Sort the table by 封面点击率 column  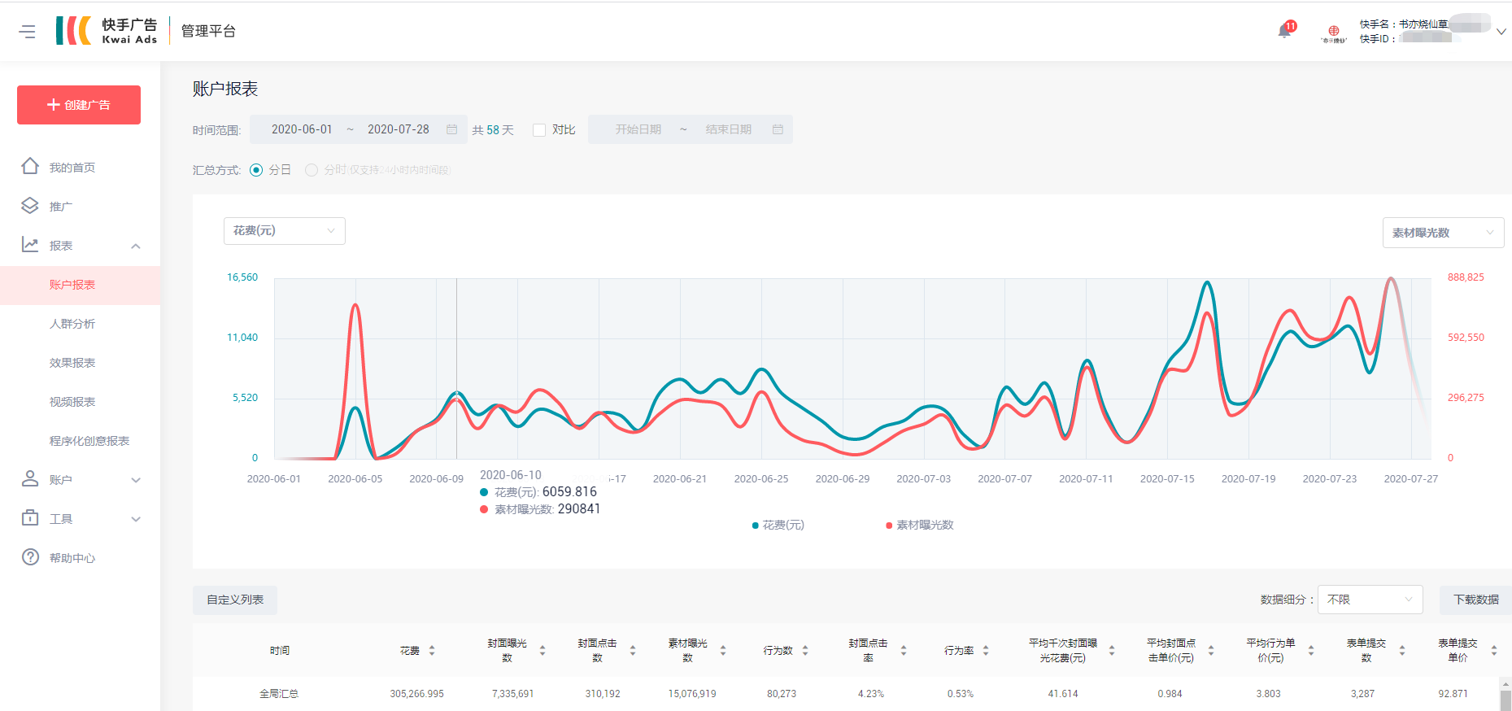point(904,651)
